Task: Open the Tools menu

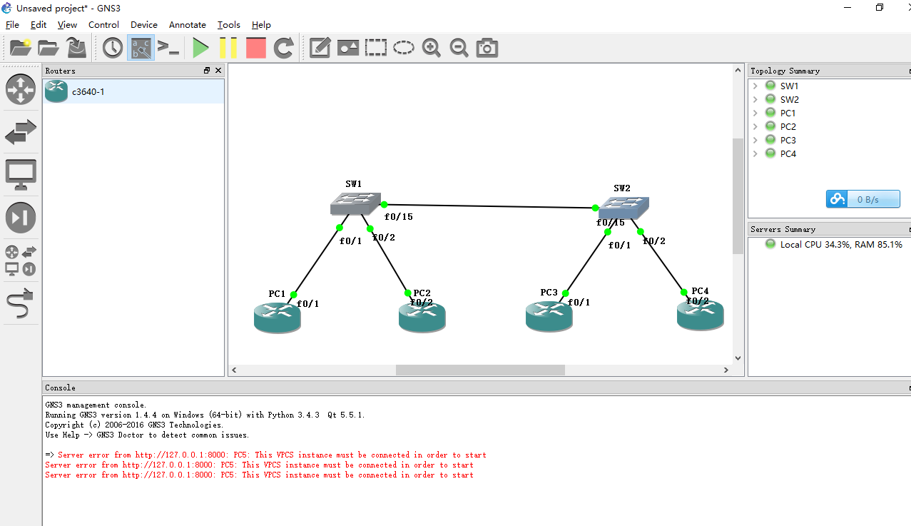Action: pyautogui.click(x=229, y=24)
